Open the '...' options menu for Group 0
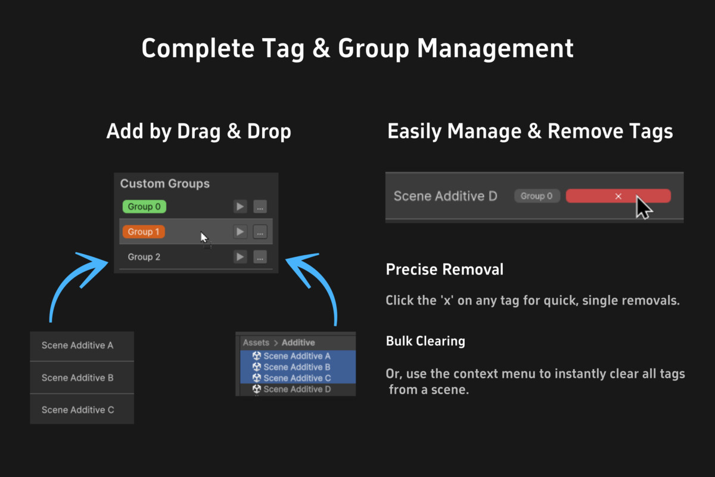The image size is (715, 477). 260,207
